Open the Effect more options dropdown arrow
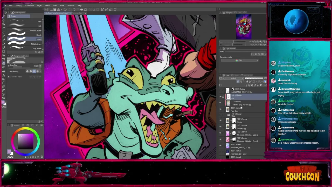The image size is (332, 187). tap(265, 54)
